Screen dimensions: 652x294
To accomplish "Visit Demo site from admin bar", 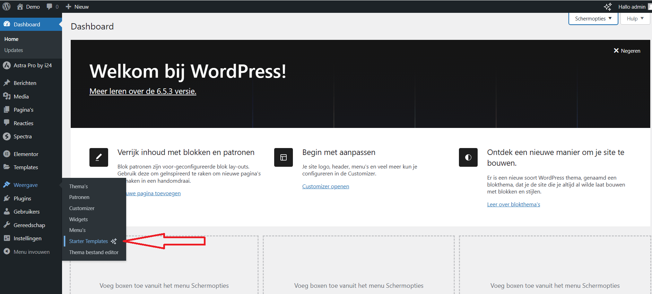I will pos(28,7).
